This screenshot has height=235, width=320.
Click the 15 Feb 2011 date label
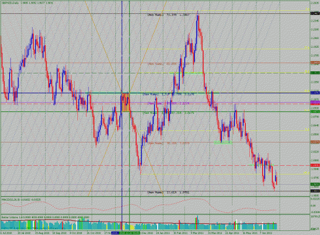tap(181, 233)
